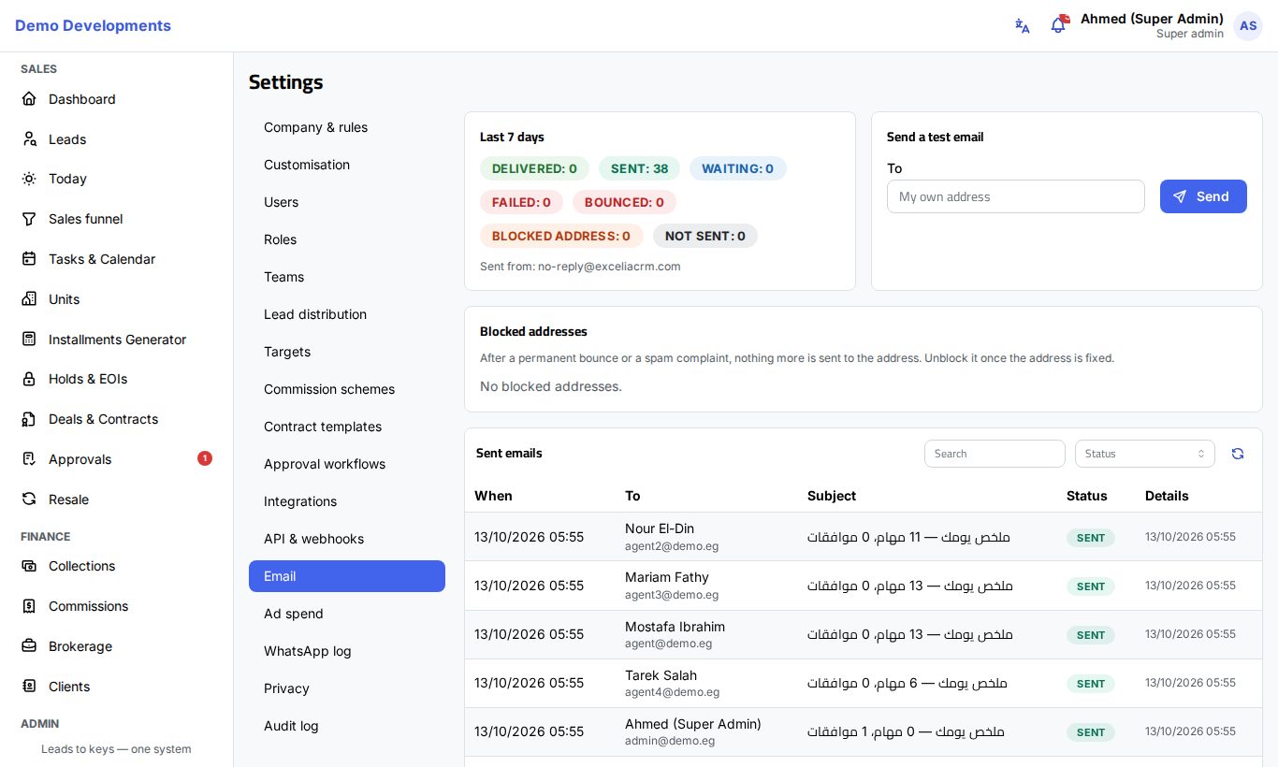The height and width of the screenshot is (767, 1278).
Task: Click the Resale arrows icon
Action: pos(29,499)
